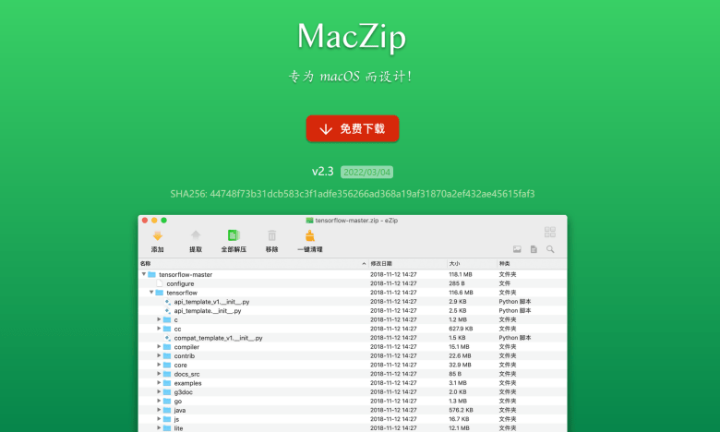Click the configure file icon
This screenshot has width=720, height=432.
(160, 283)
